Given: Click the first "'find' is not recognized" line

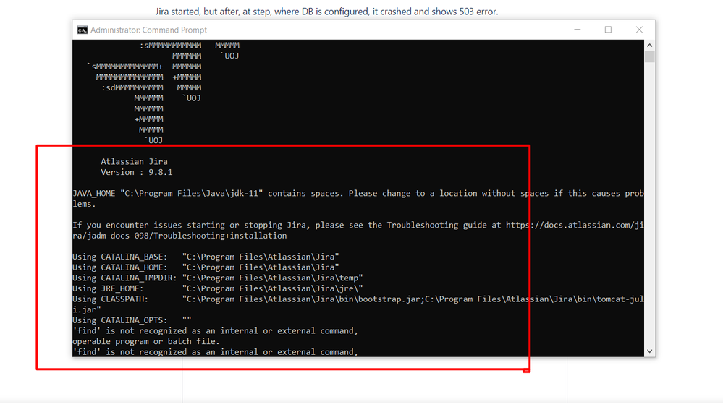Looking at the screenshot, I should (x=215, y=331).
